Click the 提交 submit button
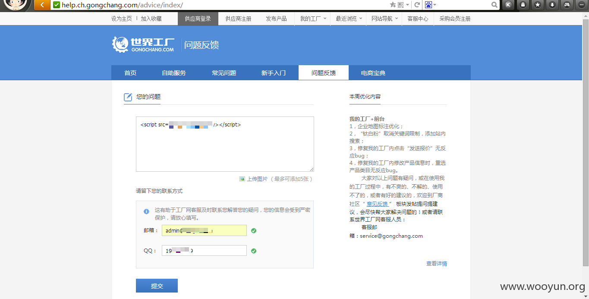This screenshot has width=589, height=299. [x=157, y=286]
